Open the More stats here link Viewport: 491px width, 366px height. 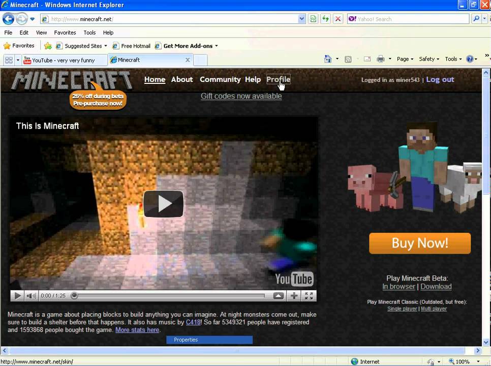click(x=137, y=330)
